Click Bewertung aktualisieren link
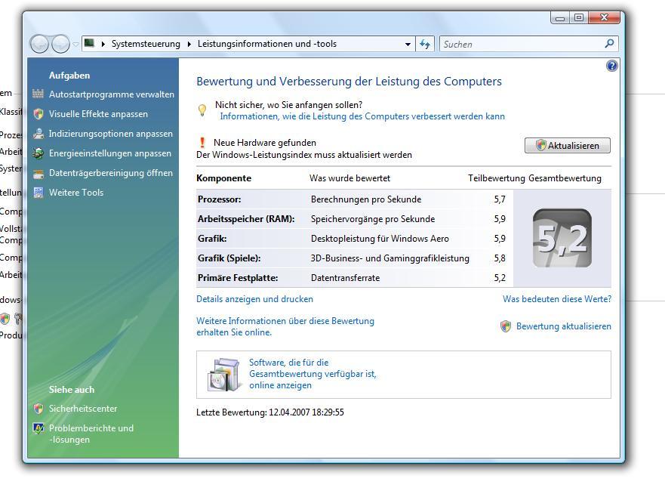The image size is (665, 491). click(x=564, y=326)
